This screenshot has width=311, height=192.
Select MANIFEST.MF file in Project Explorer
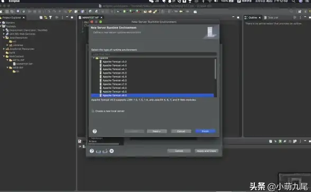click(x=23, y=64)
